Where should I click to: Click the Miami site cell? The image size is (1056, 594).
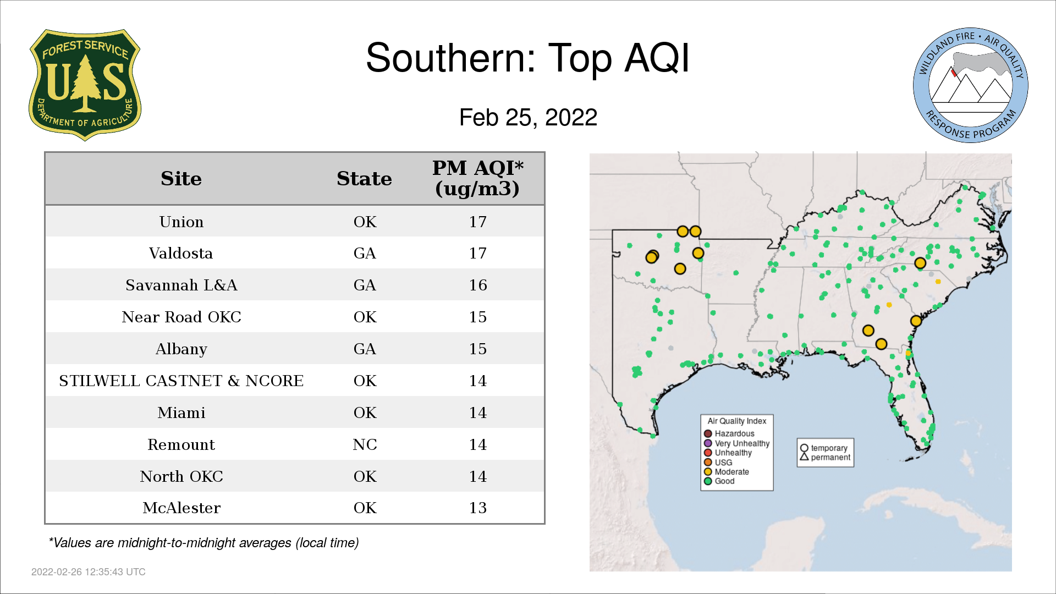[181, 413]
